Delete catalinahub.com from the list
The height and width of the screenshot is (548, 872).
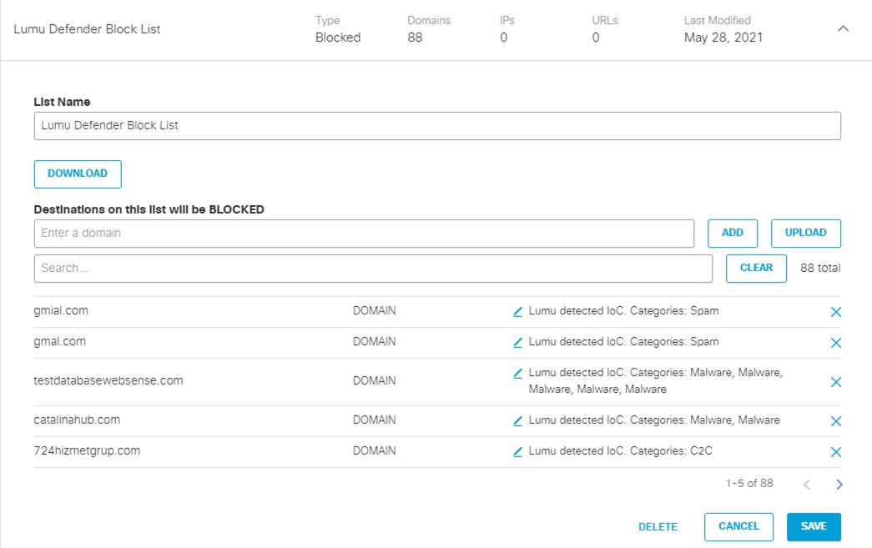[x=835, y=421]
